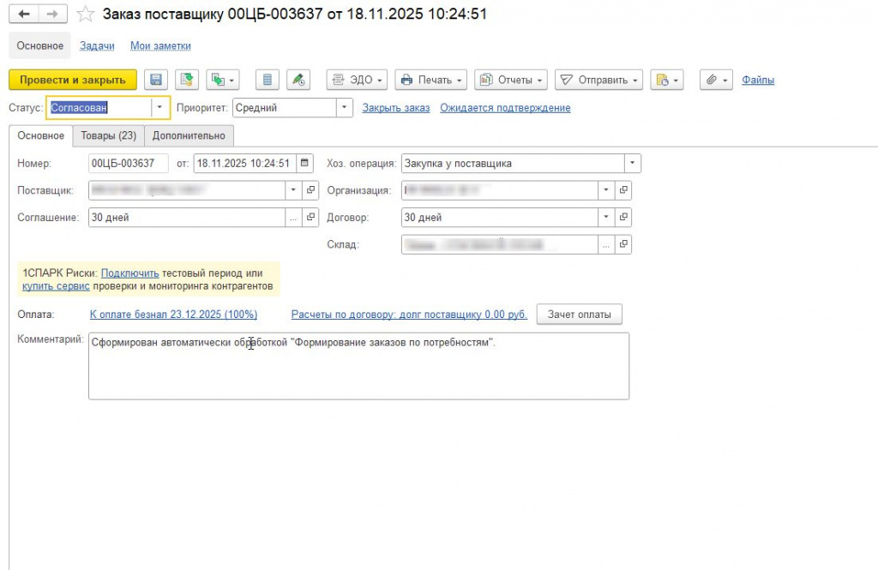Expand the Организация dropdown arrow

[x=606, y=190]
